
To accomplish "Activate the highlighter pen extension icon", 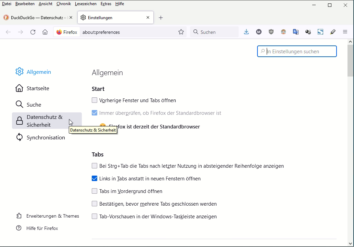I will tap(333, 32).
